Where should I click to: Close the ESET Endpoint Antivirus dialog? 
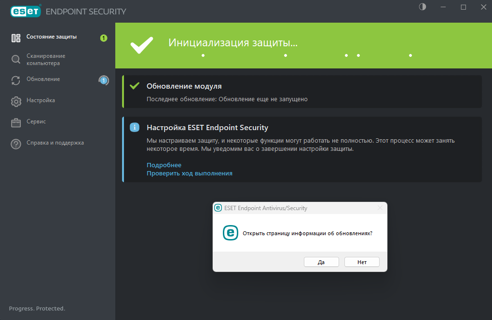380,208
